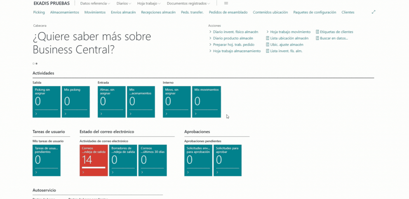Click the Buscar en datos icon
Screen dimensions: 409x199
coord(317,38)
